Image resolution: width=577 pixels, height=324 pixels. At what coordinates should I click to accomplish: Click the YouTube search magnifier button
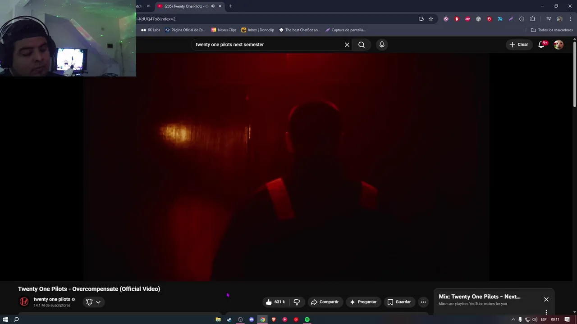(362, 45)
